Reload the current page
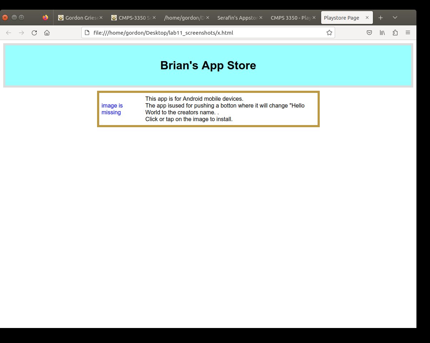This screenshot has height=343, width=430. click(x=34, y=33)
